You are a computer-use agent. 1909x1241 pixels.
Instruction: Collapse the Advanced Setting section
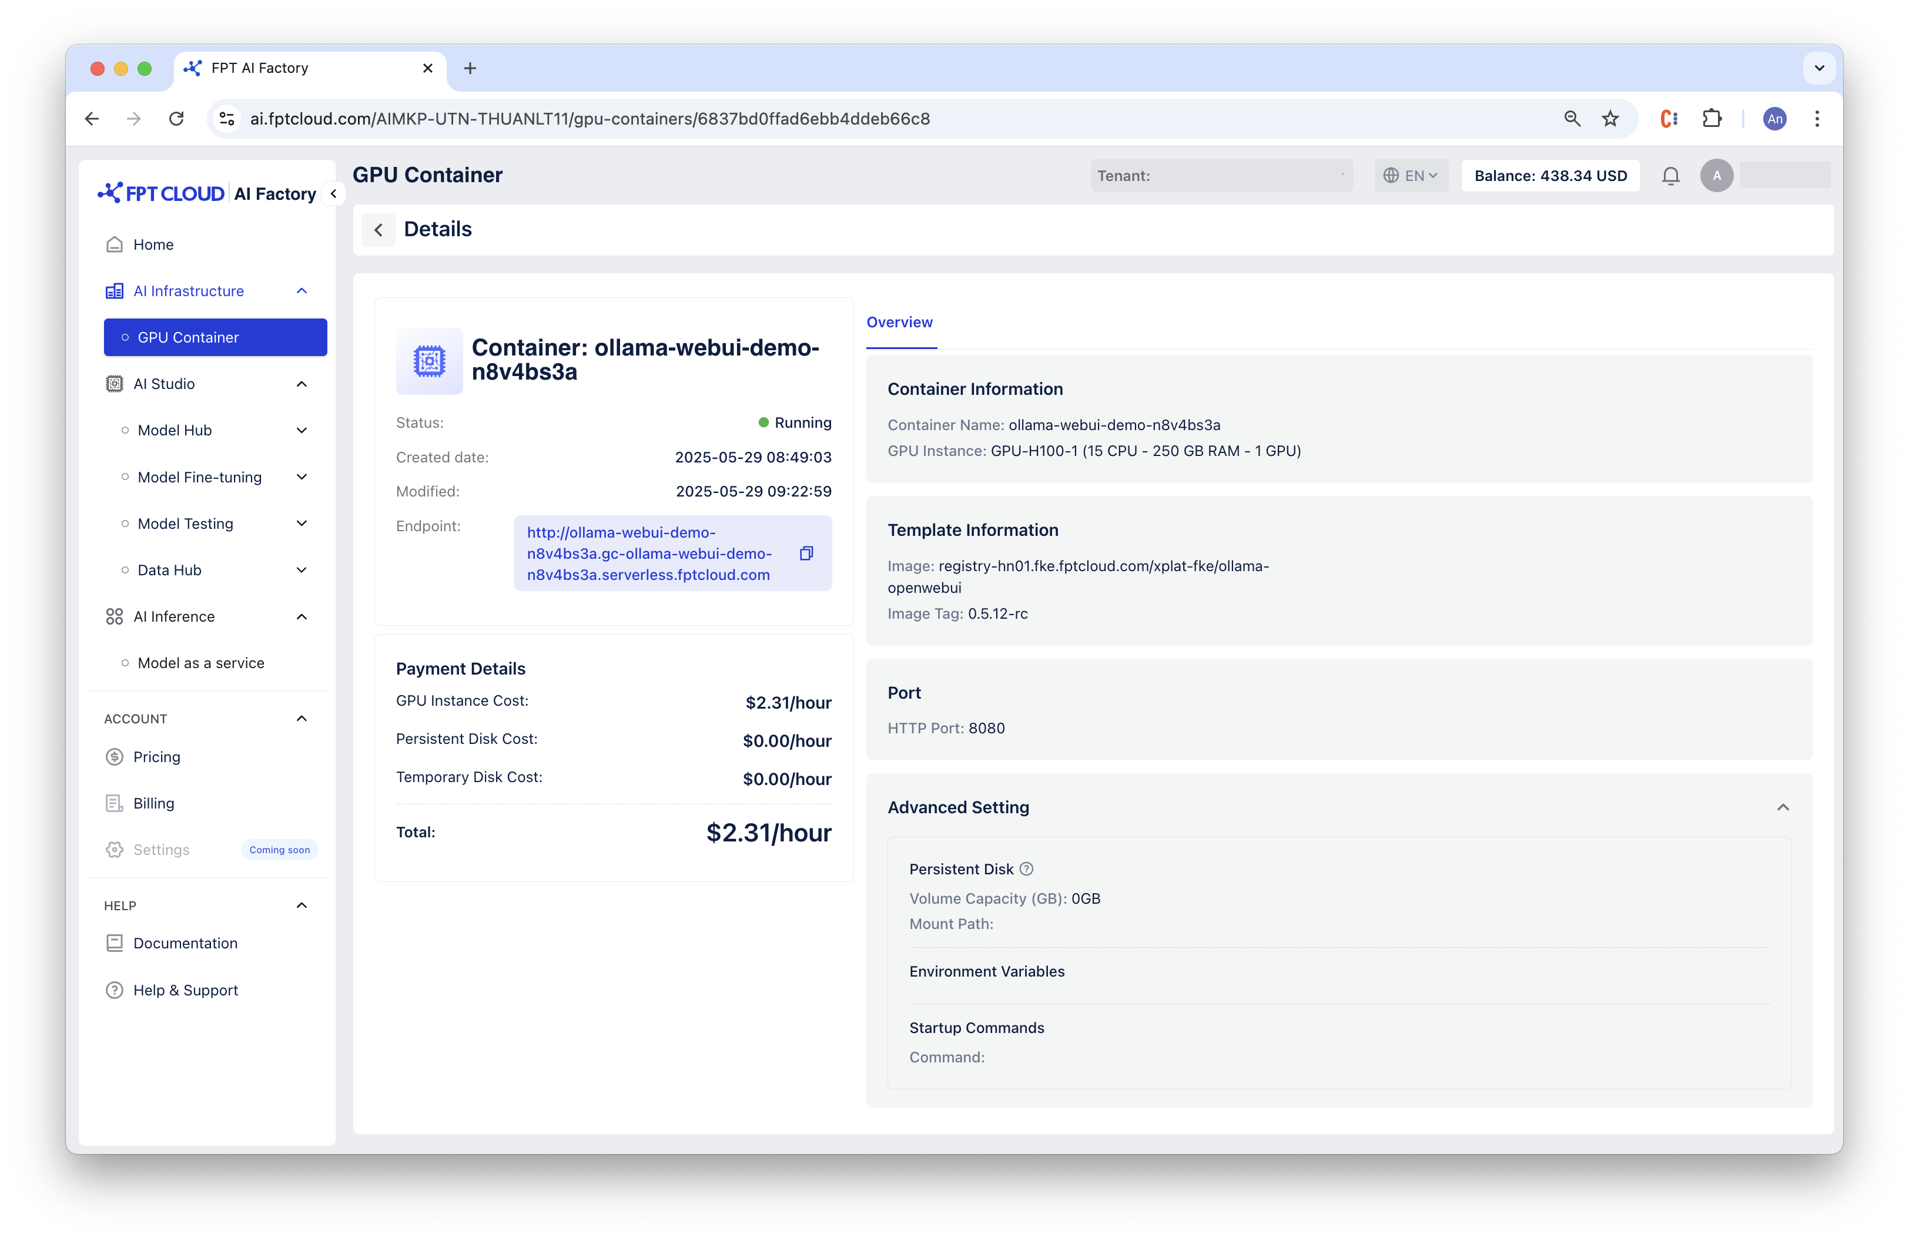click(x=1782, y=807)
